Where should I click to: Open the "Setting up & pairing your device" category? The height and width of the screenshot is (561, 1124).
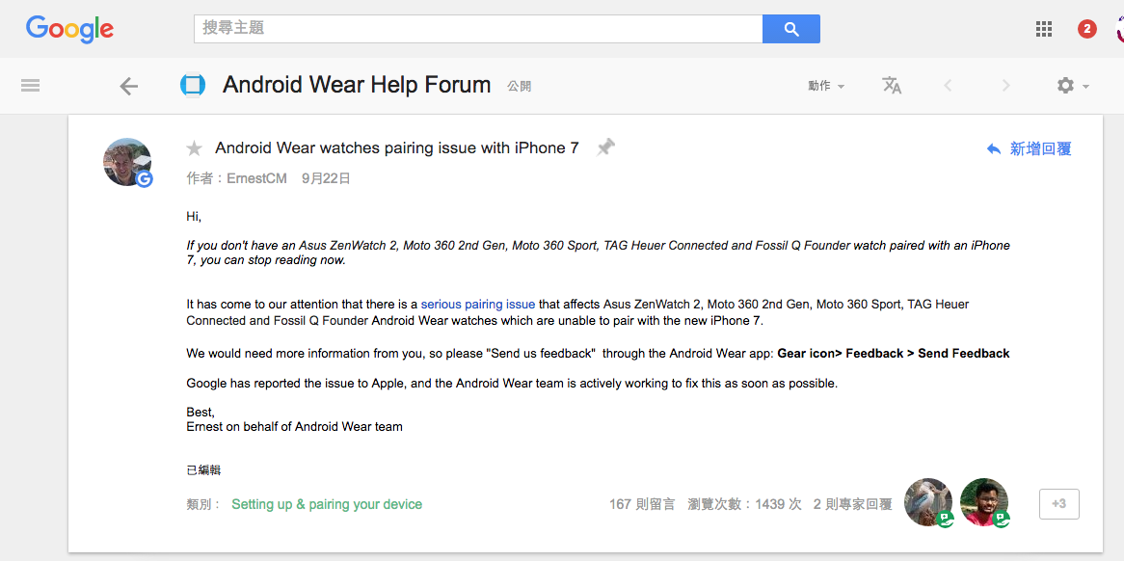(327, 504)
